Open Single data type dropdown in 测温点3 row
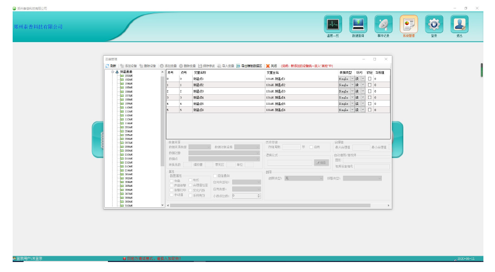This screenshot has height=272, width=495. (x=352, y=91)
